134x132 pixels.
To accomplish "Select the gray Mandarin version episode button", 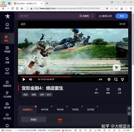I will [x=33, y=120].
